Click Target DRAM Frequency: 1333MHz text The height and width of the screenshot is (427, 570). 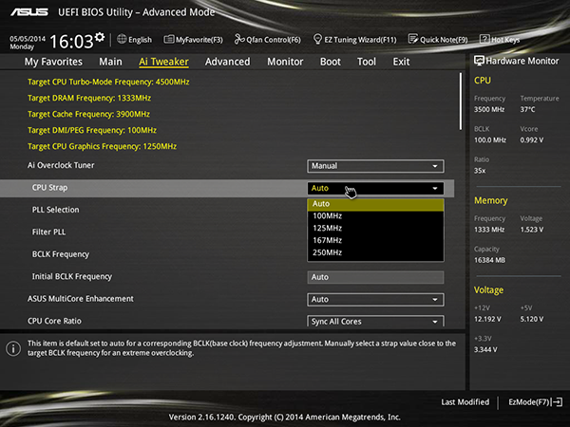[89, 98]
